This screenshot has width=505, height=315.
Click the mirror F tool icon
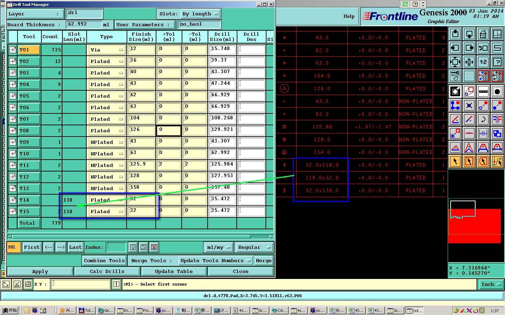tap(497, 119)
